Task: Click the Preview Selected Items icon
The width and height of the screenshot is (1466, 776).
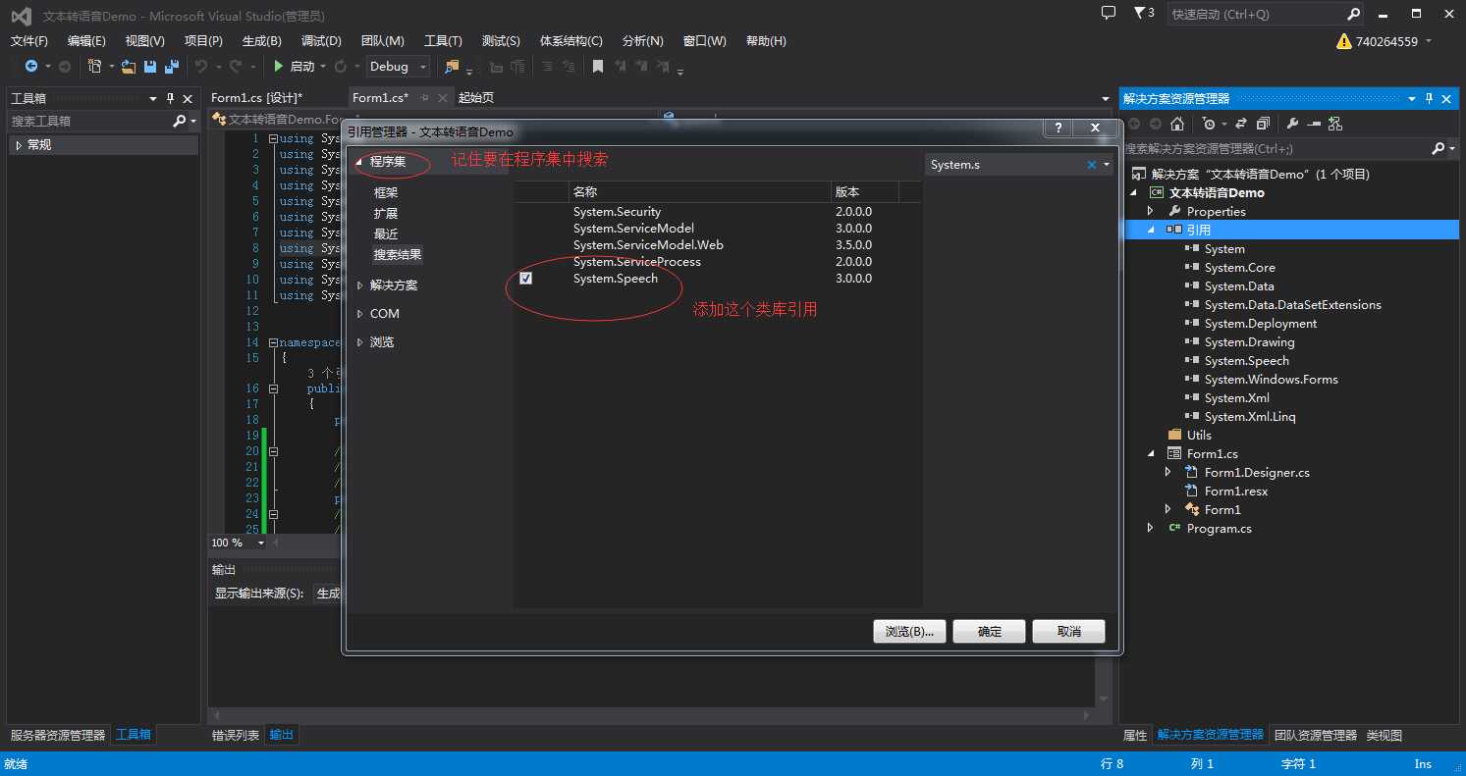Action: tap(1314, 124)
